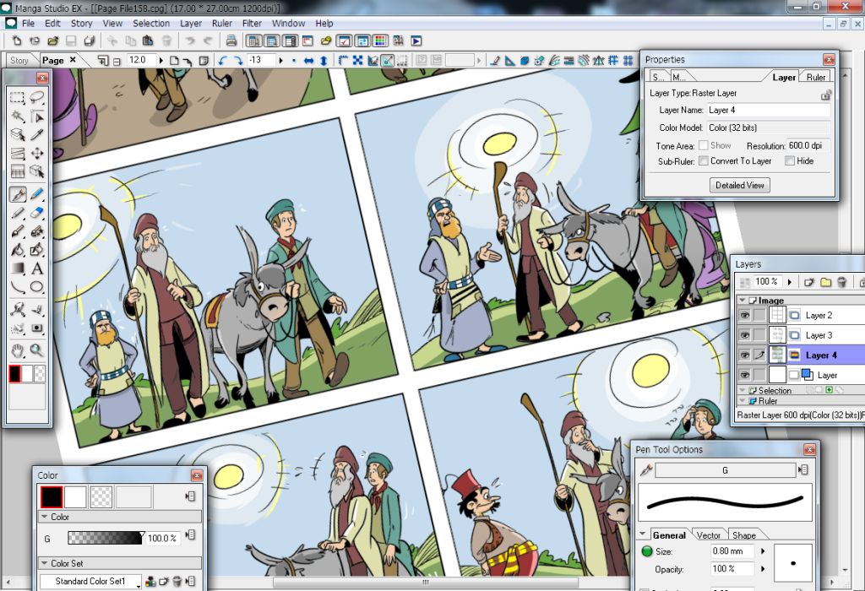
Task: Click the New Page toolbar icon
Action: coord(17,41)
